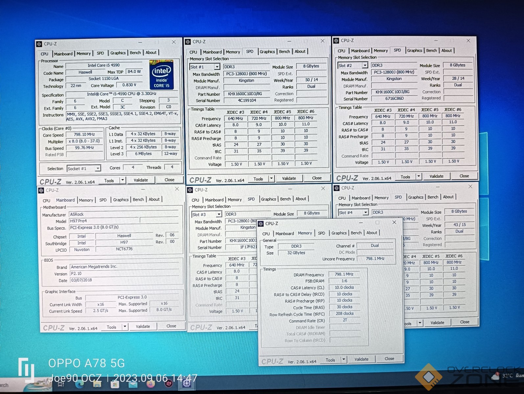Click the motherboard Model field H97 Pro4
This screenshot has width=524, height=394.
click(105, 221)
